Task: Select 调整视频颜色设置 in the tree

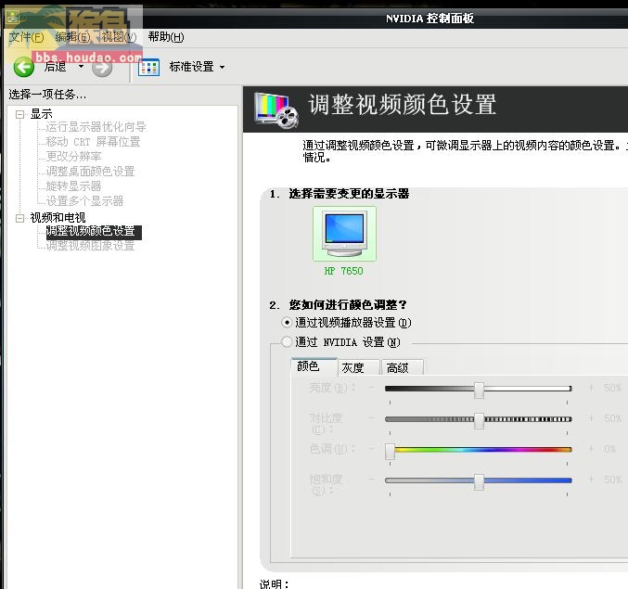Action: click(x=94, y=232)
